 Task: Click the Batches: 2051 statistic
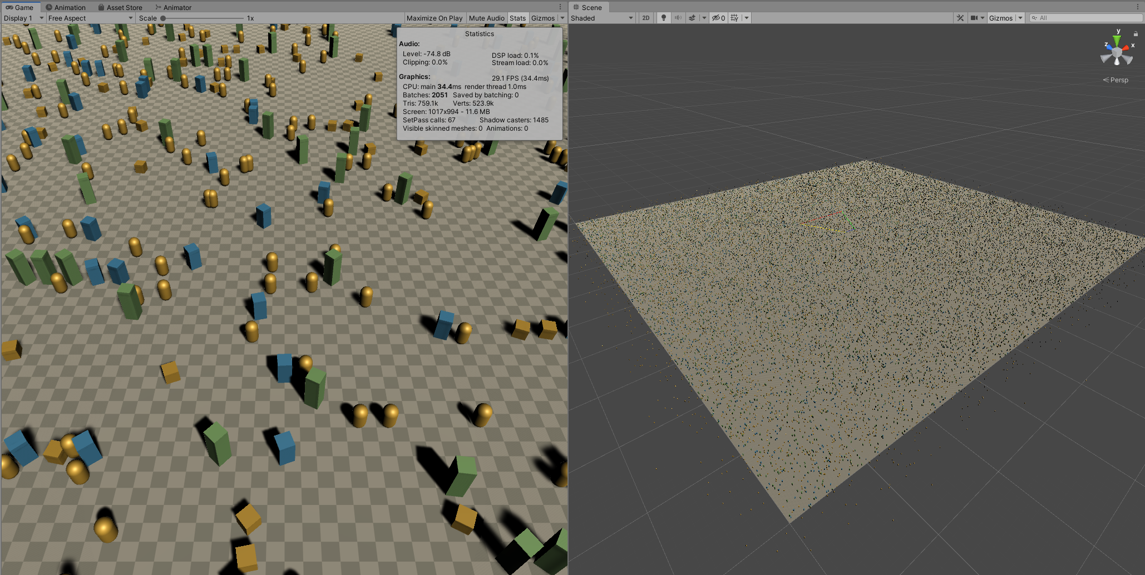point(425,95)
